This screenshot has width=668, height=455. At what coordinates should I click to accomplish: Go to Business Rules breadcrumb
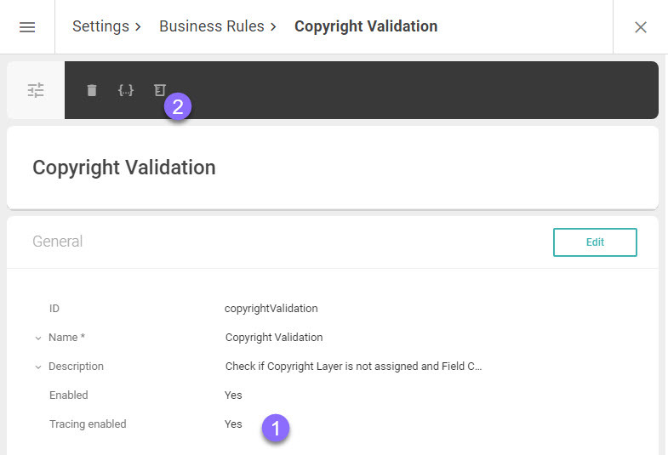[x=212, y=26]
